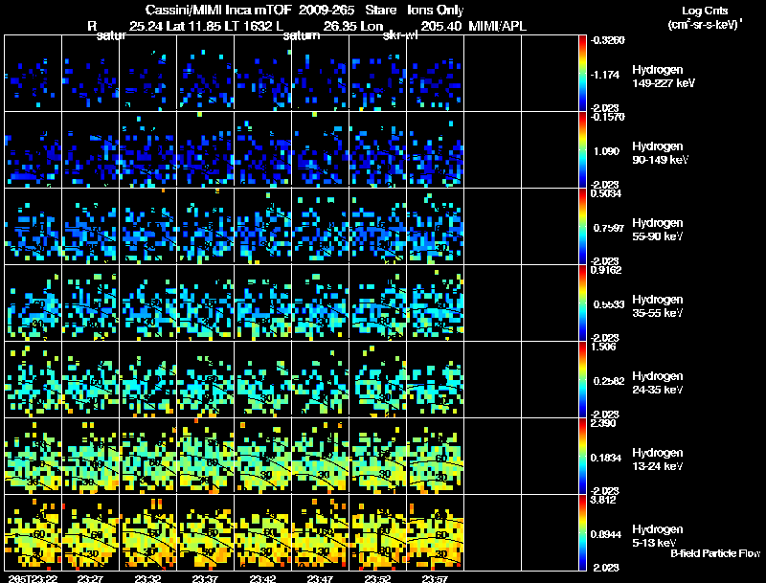766x583 pixels.
Task: Click the '-1.174' color scale midpoint
Action: (605, 75)
